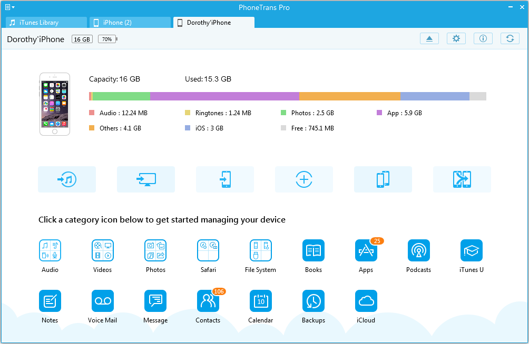The width and height of the screenshot is (529, 344).
Task: Open the Podcasts category
Action: (419, 251)
